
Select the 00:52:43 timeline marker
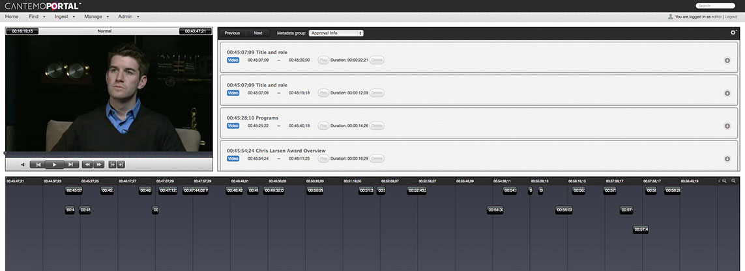(x=416, y=190)
